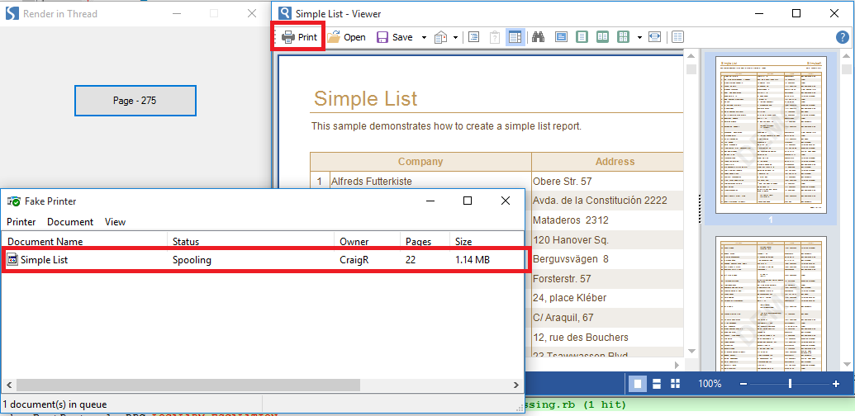Open the Printer menu in Fake Printer
The width and height of the screenshot is (855, 416).
(x=21, y=221)
